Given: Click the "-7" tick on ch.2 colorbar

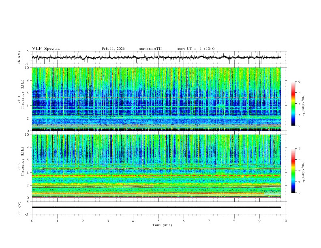Looking at the screenshot, I should click(299, 193).
